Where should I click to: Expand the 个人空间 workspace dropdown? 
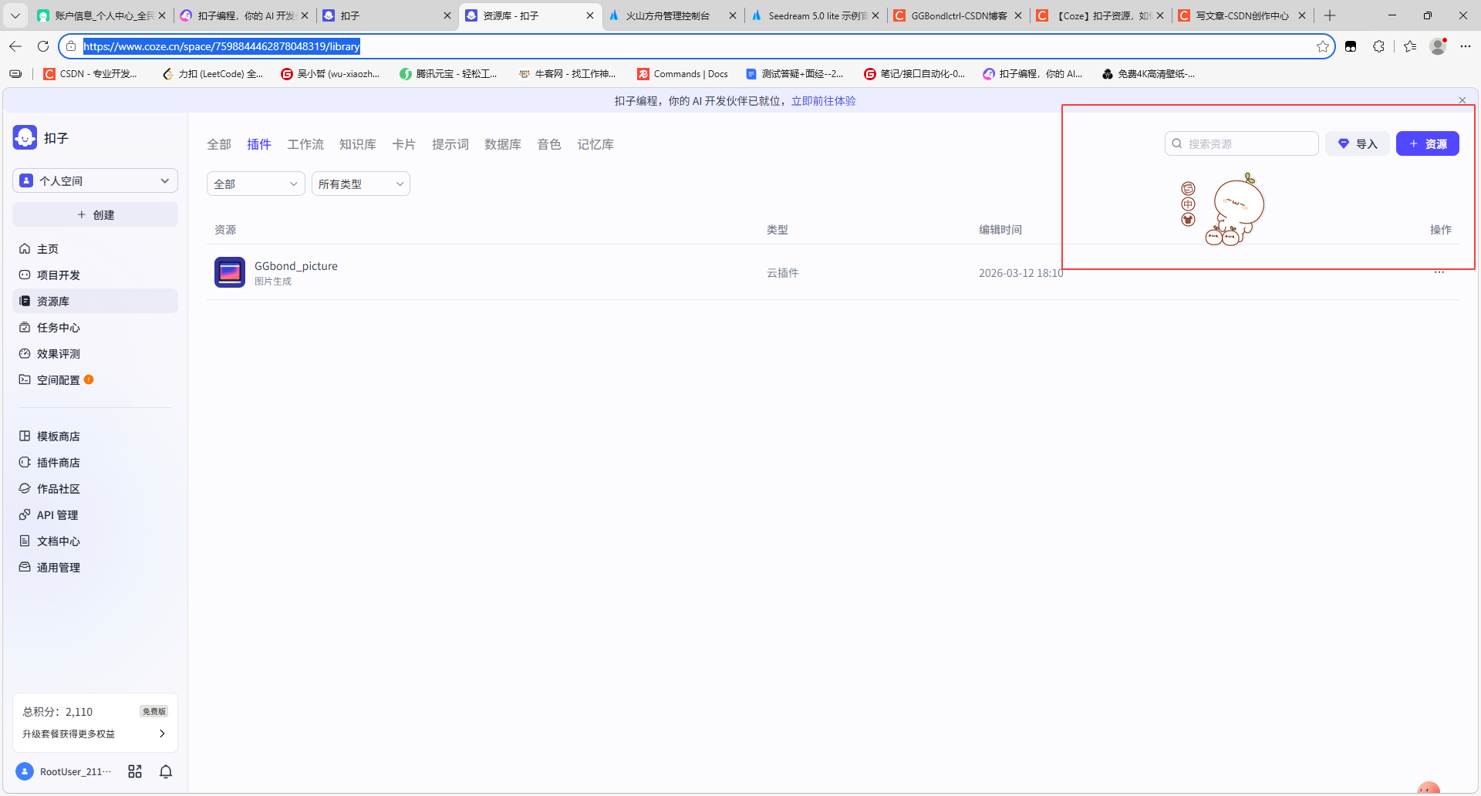[95, 180]
